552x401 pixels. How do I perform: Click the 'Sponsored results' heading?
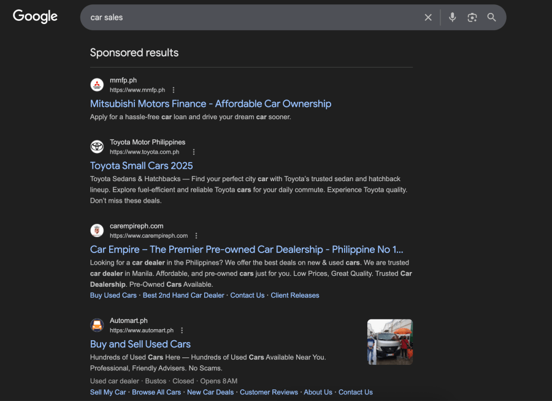134,52
